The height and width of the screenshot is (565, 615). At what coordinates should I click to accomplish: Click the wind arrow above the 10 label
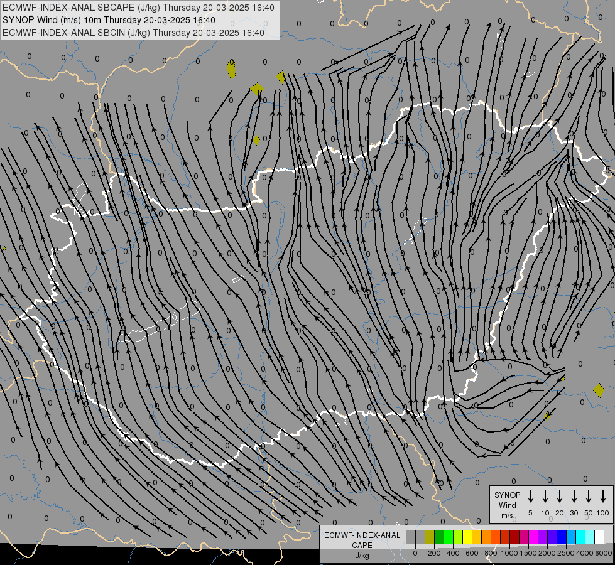click(545, 497)
